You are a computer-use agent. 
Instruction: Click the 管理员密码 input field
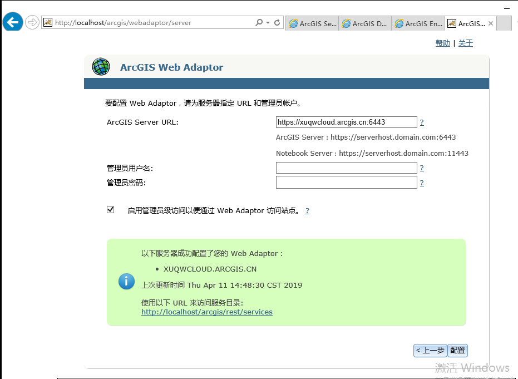pyautogui.click(x=346, y=183)
